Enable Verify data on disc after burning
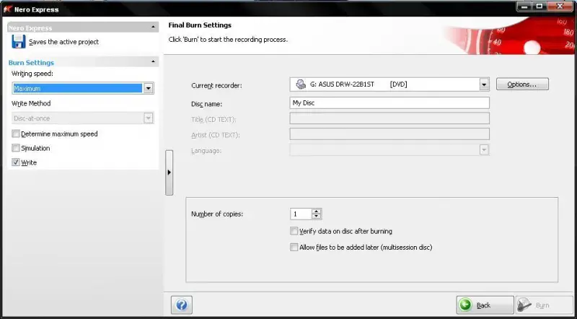This screenshot has height=319, width=577. click(x=294, y=232)
